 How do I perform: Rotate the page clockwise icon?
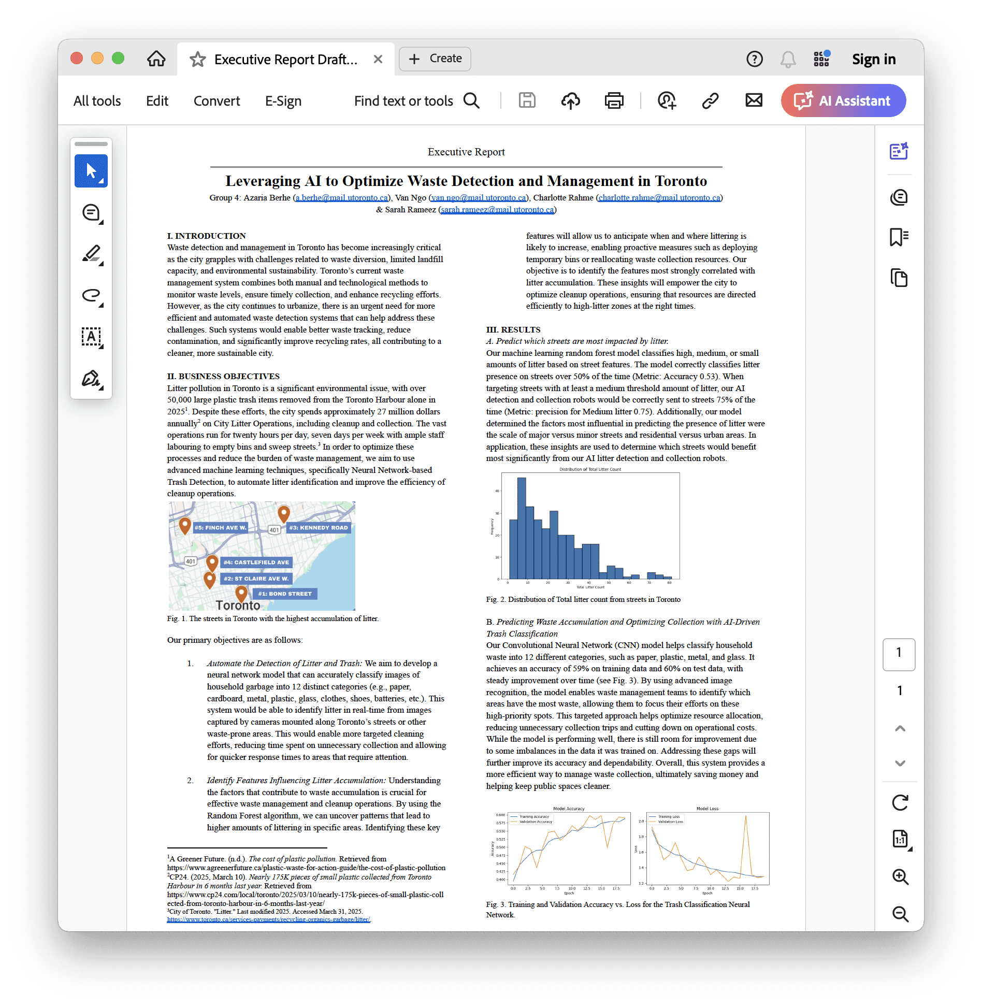click(900, 802)
